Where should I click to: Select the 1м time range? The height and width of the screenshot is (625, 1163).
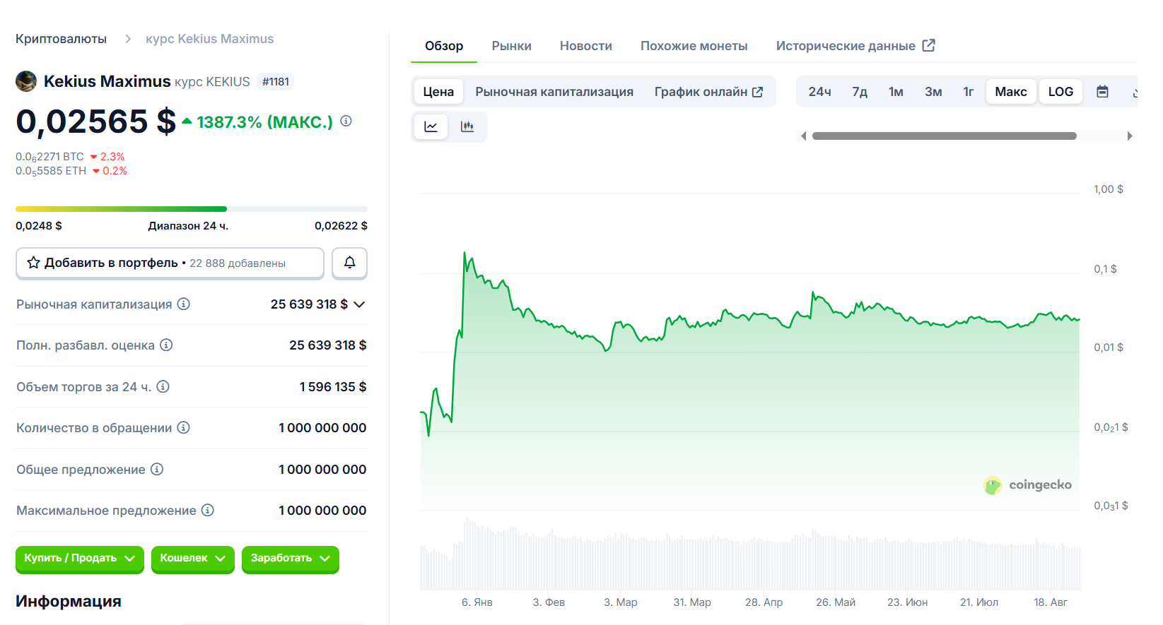click(896, 92)
